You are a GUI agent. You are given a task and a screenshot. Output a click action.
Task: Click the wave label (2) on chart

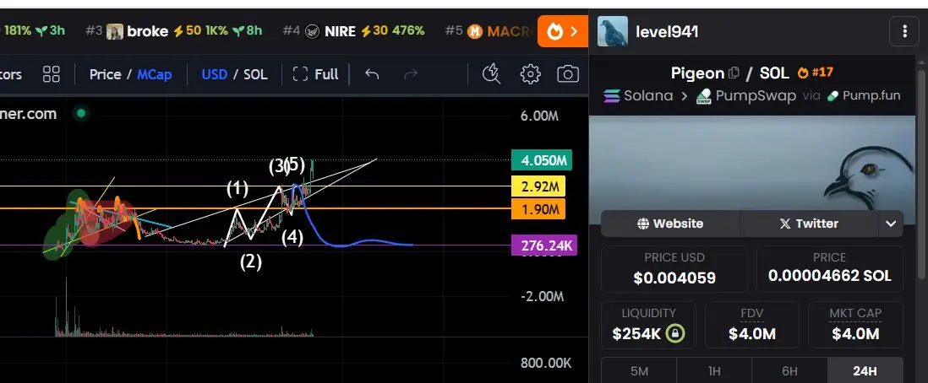[x=251, y=262]
